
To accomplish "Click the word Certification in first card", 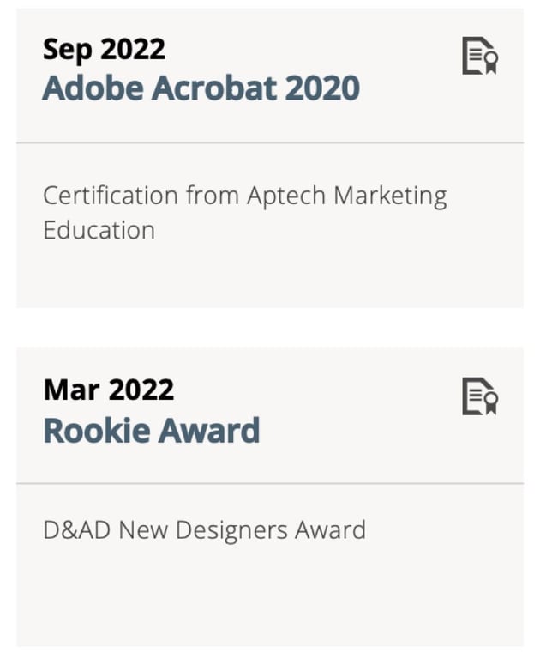I will point(110,196).
